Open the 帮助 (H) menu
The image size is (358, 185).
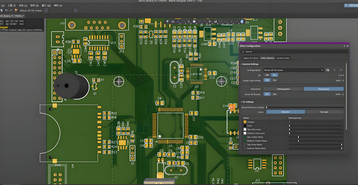58,5
